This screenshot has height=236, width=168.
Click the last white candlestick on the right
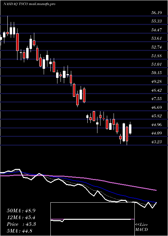[x=130, y=129]
